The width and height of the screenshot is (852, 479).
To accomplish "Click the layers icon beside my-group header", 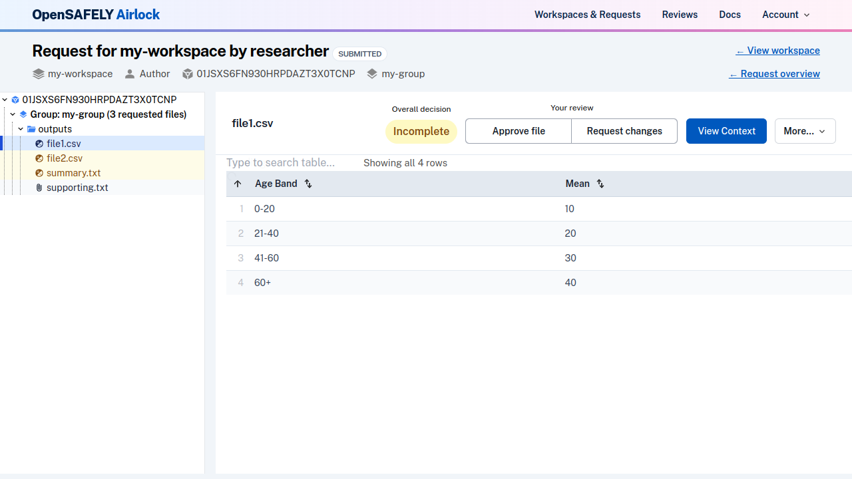I will point(23,114).
